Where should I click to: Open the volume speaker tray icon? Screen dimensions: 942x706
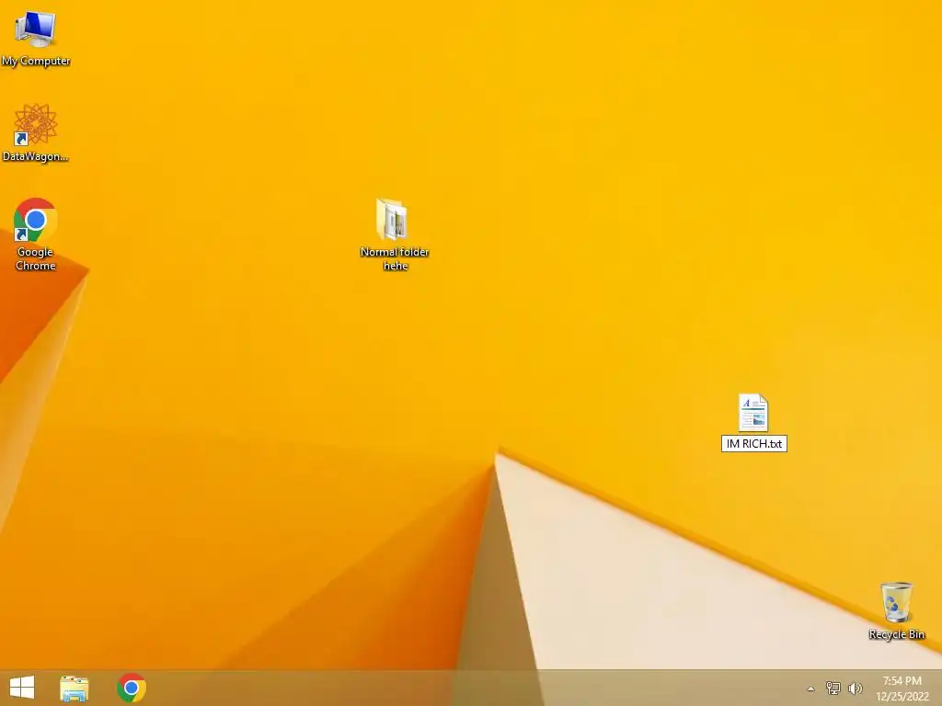(855, 688)
